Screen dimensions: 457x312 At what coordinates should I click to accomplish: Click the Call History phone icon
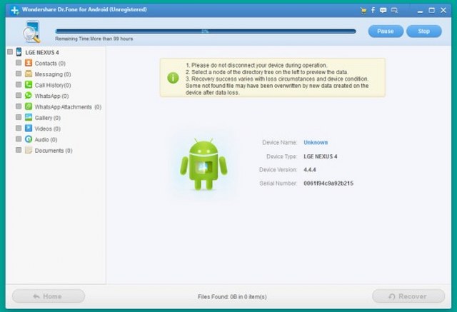click(x=29, y=85)
